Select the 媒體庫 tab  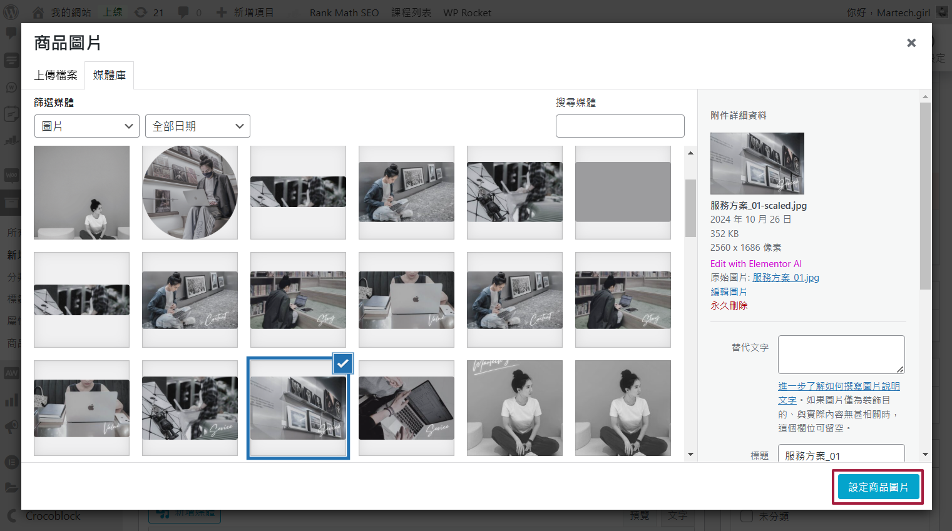110,76
